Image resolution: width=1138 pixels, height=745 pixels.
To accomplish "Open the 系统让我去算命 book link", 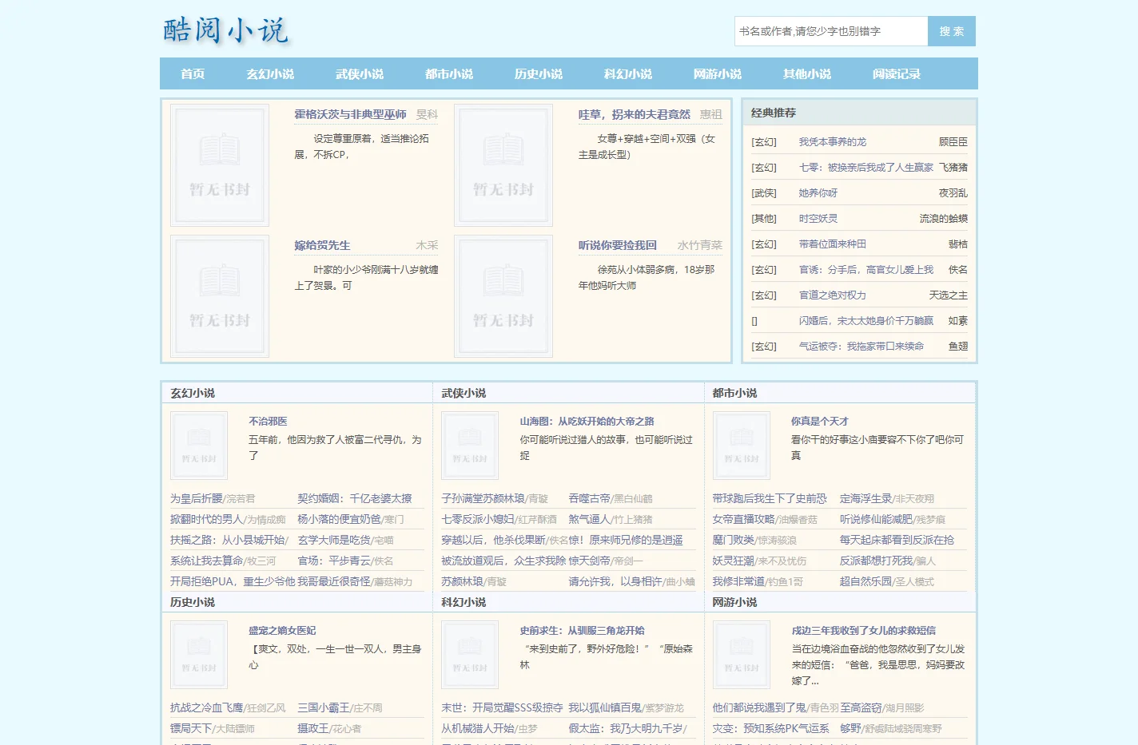I will click(207, 561).
